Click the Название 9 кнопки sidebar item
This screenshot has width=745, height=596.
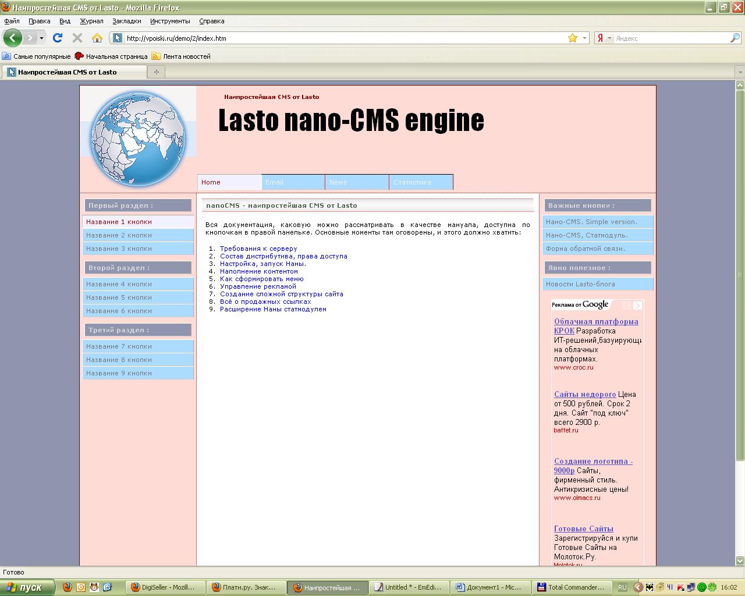pyautogui.click(x=138, y=373)
